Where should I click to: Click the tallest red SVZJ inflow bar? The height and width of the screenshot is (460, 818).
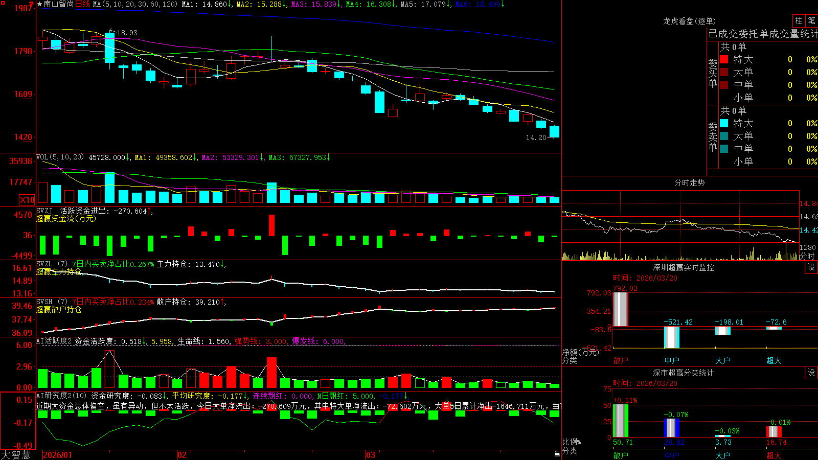point(271,225)
